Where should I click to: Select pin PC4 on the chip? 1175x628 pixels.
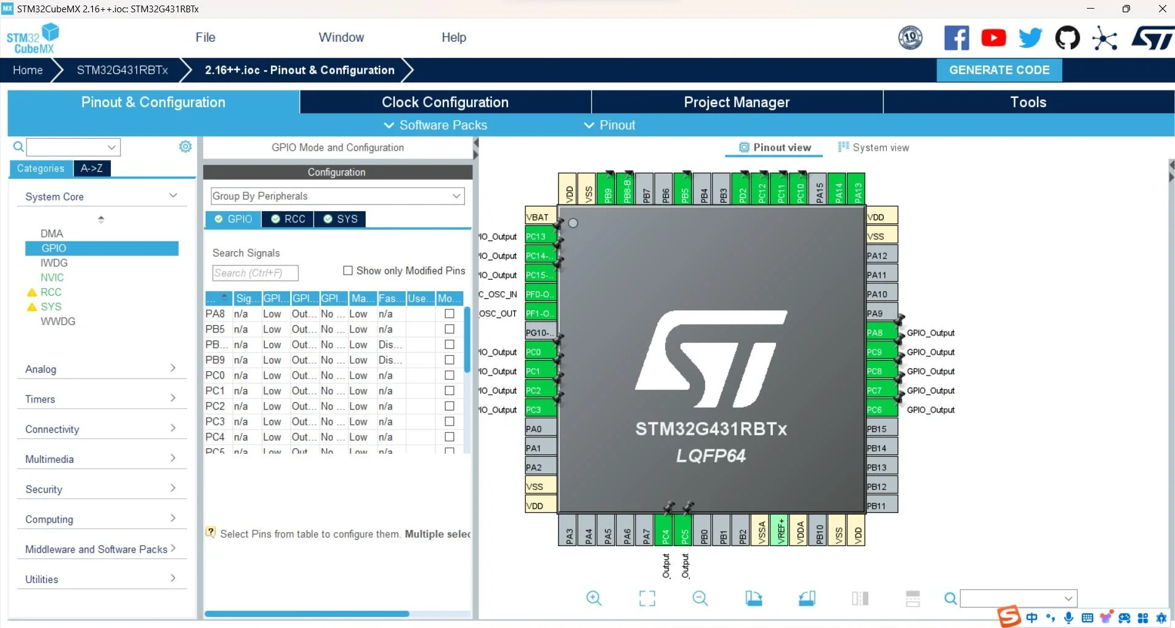(665, 530)
